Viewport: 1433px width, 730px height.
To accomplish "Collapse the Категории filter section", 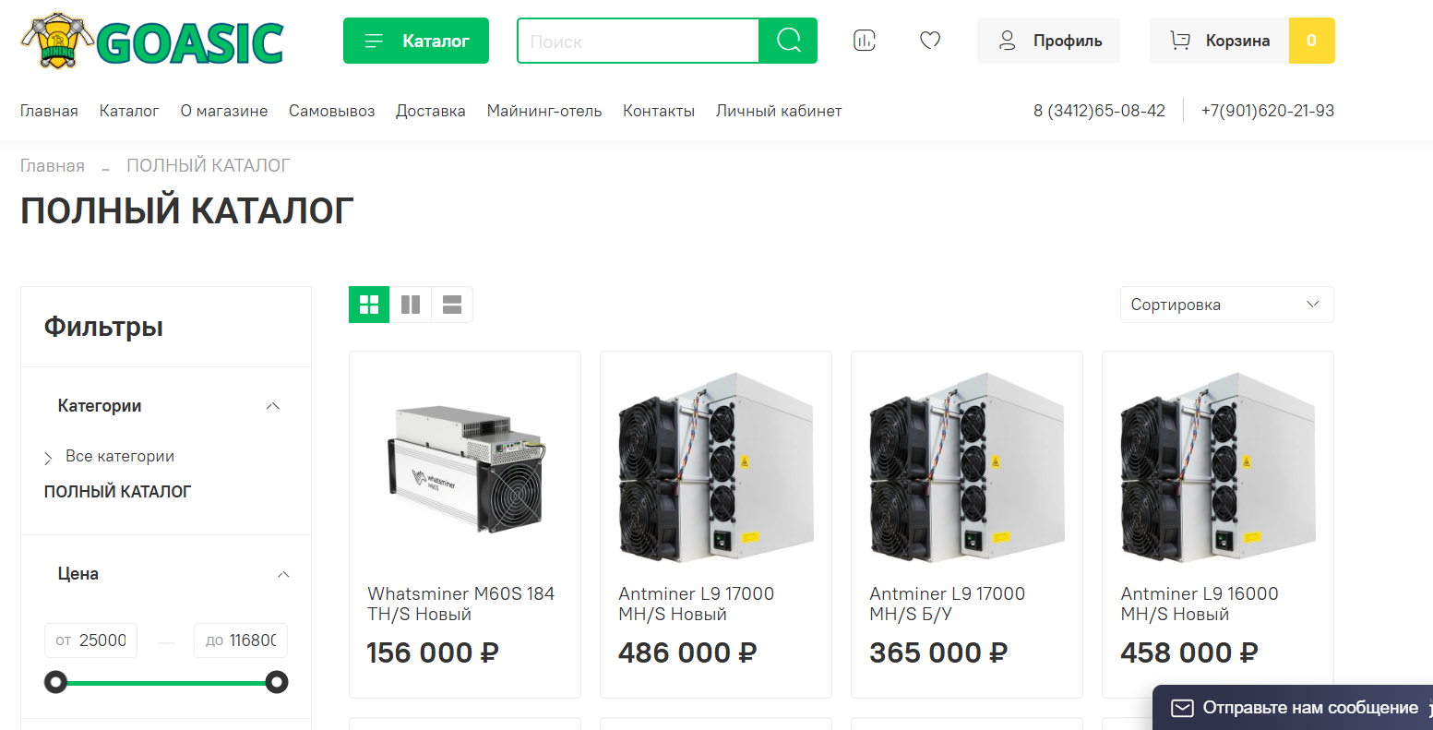I will pyautogui.click(x=273, y=406).
